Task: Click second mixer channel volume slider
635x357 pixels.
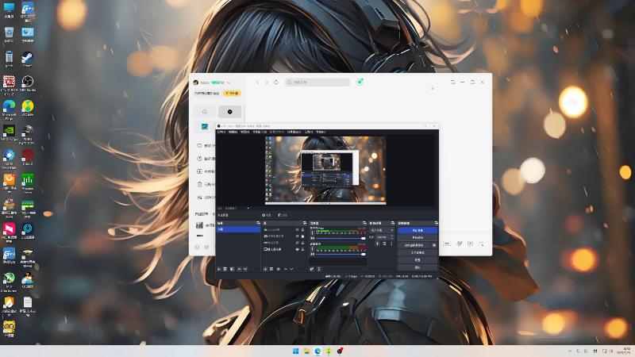Action: tap(341, 254)
